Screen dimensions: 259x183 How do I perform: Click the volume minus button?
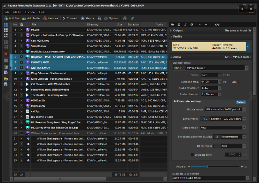click(189, 166)
